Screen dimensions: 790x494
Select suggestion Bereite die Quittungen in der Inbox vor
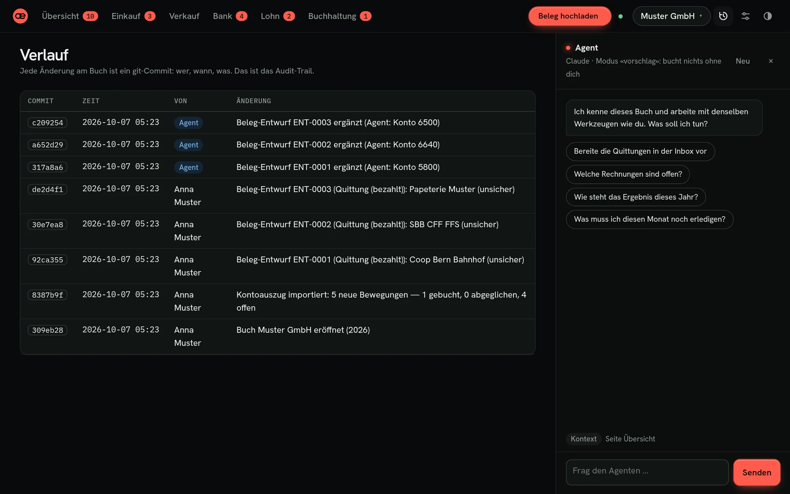pos(640,151)
